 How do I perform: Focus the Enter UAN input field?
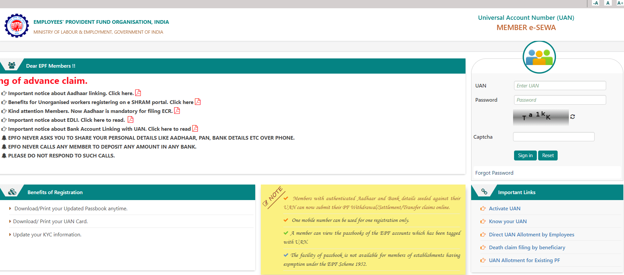pyautogui.click(x=560, y=86)
